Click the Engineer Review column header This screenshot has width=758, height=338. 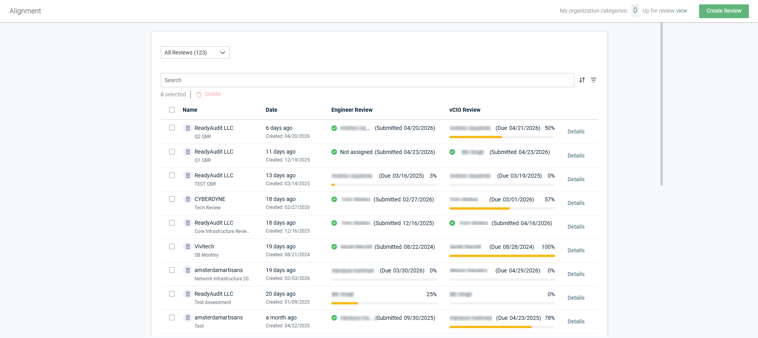[x=352, y=110]
